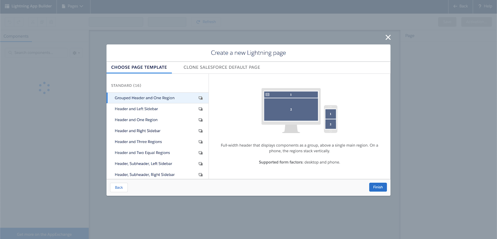Select Header and Left Sidebar template
The image size is (497, 239).
click(x=157, y=109)
